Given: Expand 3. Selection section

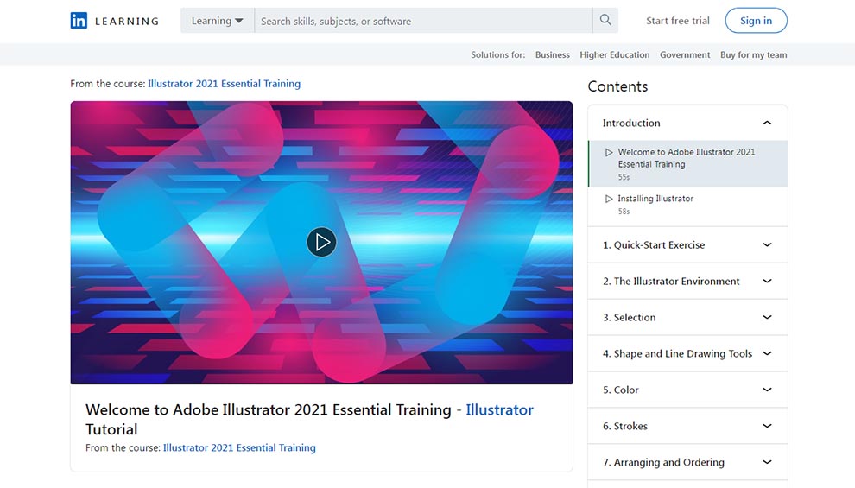Looking at the screenshot, I should 687,317.
